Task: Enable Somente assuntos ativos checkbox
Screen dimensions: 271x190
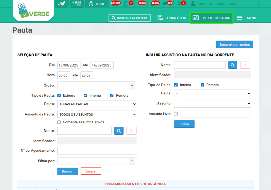Action: tap(59, 122)
